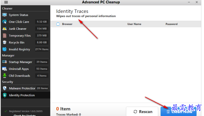Click Check for Update link

click(x=25, y=115)
